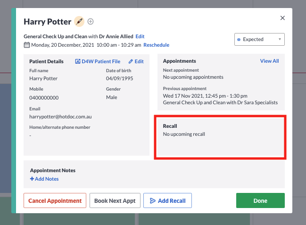This screenshot has width=306, height=225.
Task: Click the 'Patient Details' heading
Action: click(x=47, y=61)
